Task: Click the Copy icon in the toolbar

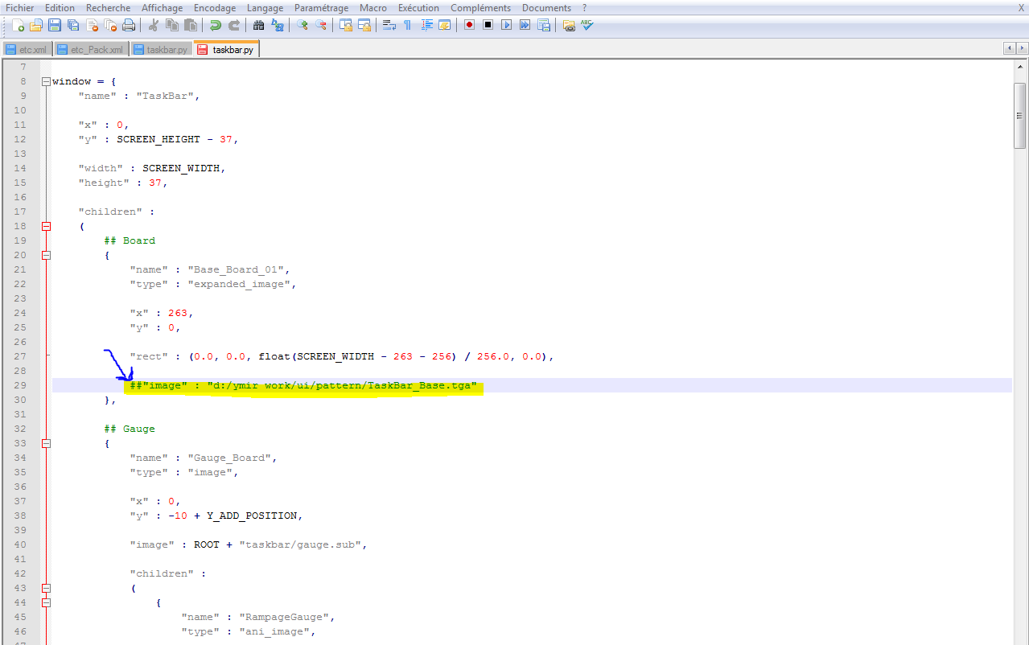Action: tap(172, 25)
